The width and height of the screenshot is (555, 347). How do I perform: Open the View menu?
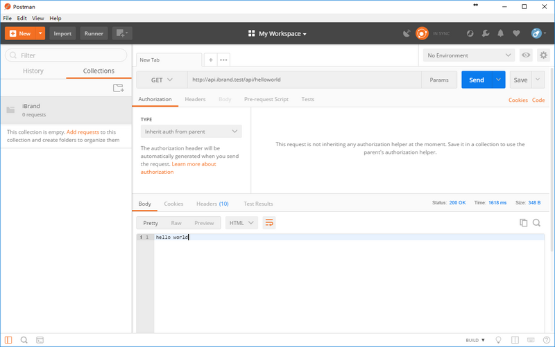[x=38, y=18]
